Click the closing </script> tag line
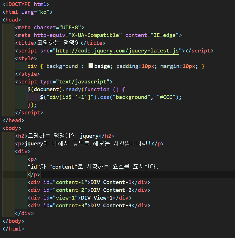Screen dimensions: 235x238 coord(29,113)
